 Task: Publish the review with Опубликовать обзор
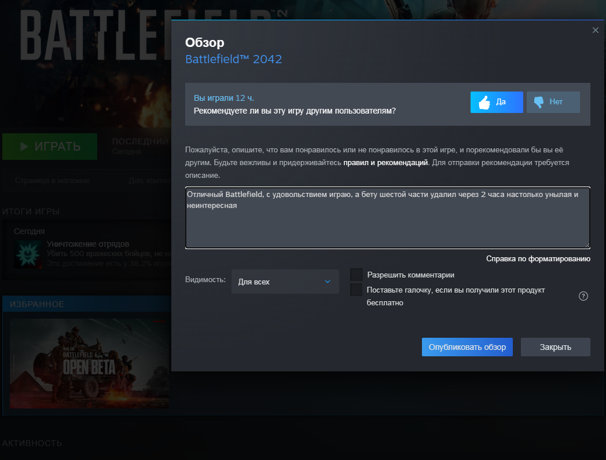[x=467, y=347]
